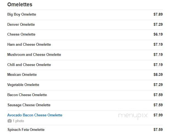Click Mushroom and Cheese Omelette
182x138 pixels.
click(34, 54)
